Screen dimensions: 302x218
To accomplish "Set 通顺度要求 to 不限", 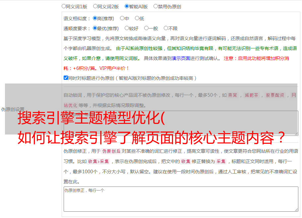I will tap(166, 28).
